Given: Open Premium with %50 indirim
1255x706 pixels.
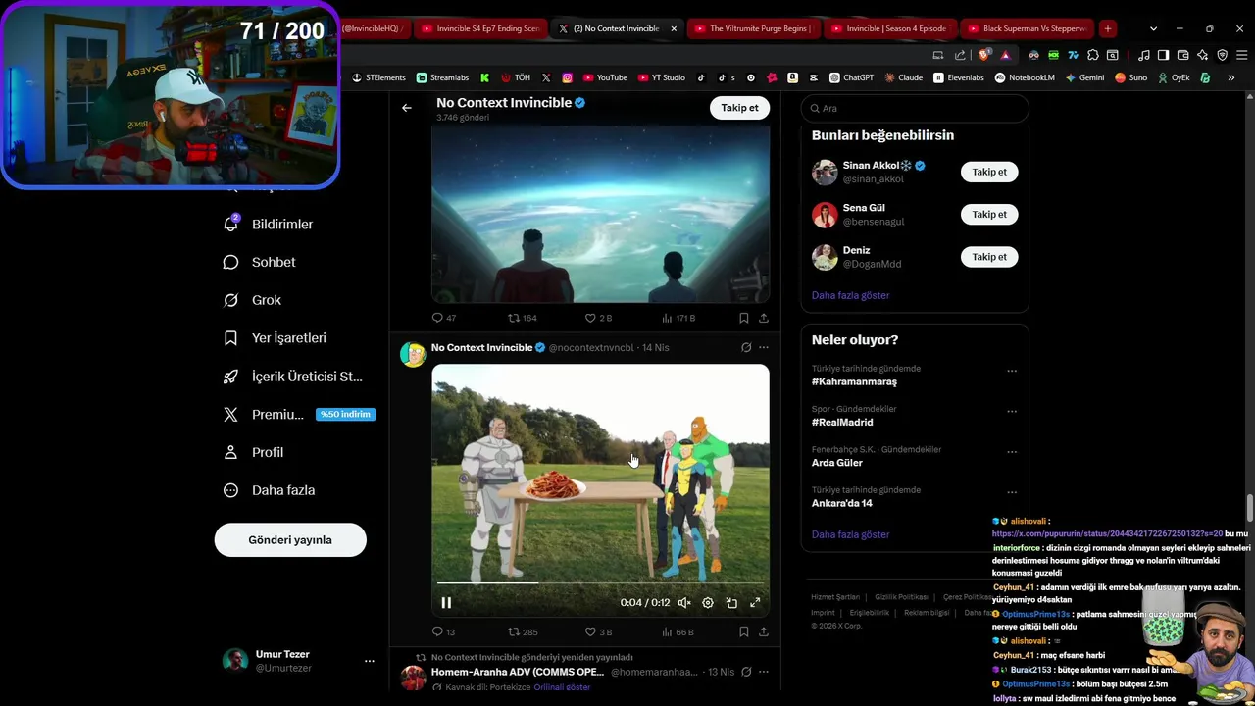Looking at the screenshot, I should click(x=297, y=414).
